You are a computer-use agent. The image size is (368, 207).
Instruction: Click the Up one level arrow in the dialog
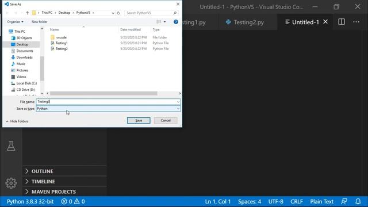[27, 13]
